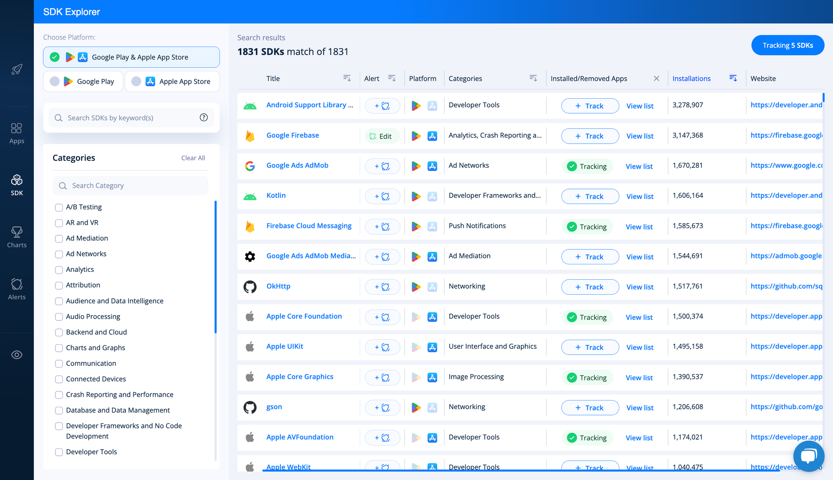
Task: Sort the Categories column
Action: pyautogui.click(x=533, y=78)
